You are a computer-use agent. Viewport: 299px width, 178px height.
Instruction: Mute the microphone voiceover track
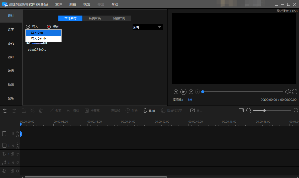[x=18, y=171]
